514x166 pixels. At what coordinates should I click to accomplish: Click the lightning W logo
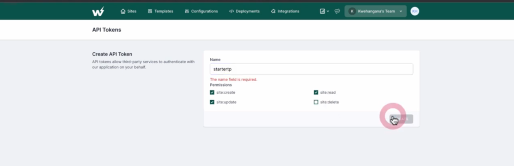(x=98, y=11)
